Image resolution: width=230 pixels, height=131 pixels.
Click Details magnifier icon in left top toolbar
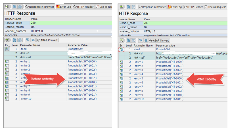tap(7, 7)
